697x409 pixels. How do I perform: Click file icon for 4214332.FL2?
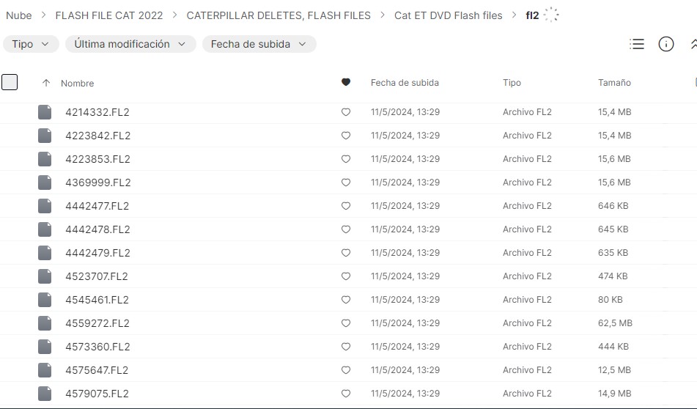45,112
